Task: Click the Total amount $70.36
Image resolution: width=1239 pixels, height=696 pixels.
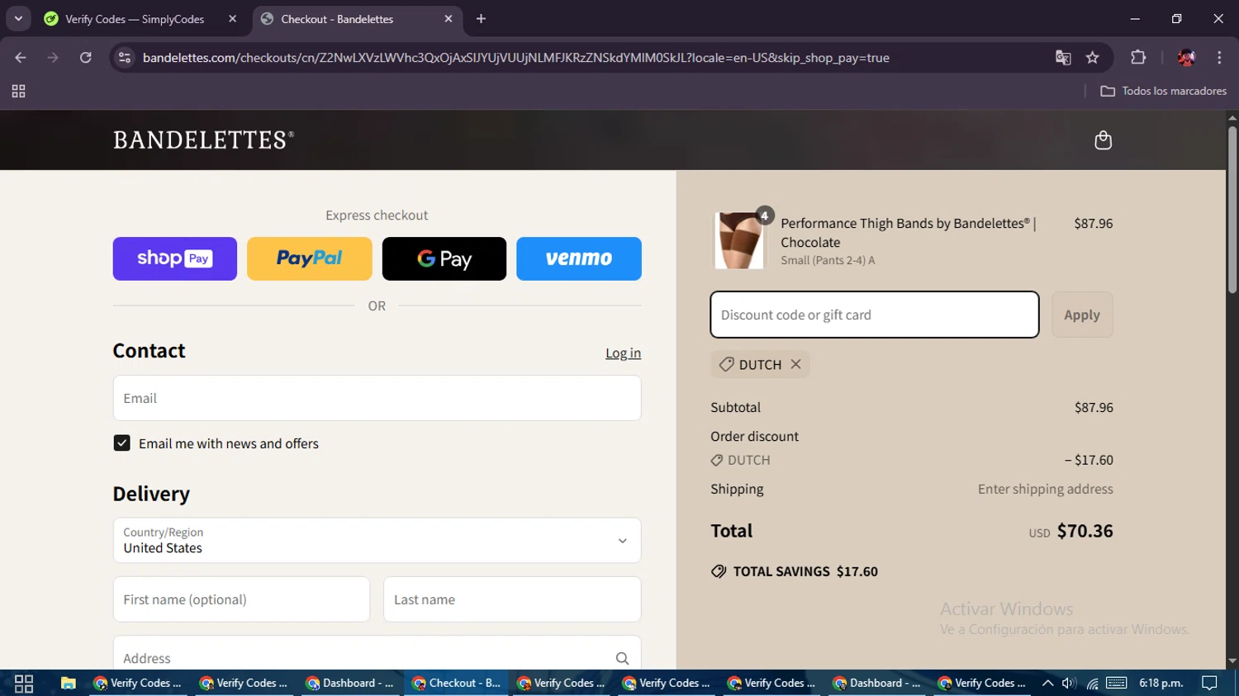Action: point(1085,531)
